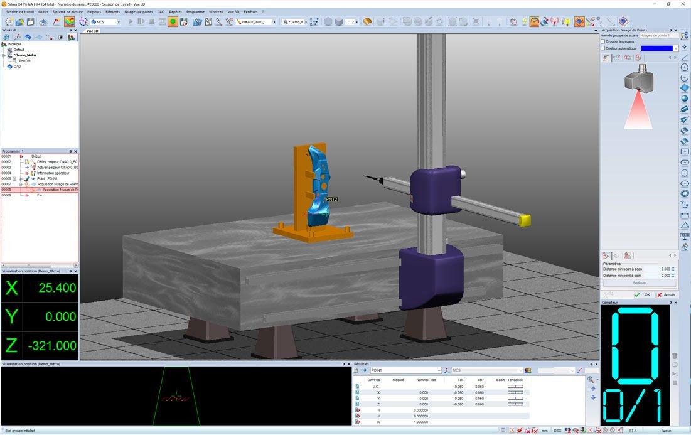Collapse the Demo_Metro tree node
691x435 pixels.
[x=4, y=55]
